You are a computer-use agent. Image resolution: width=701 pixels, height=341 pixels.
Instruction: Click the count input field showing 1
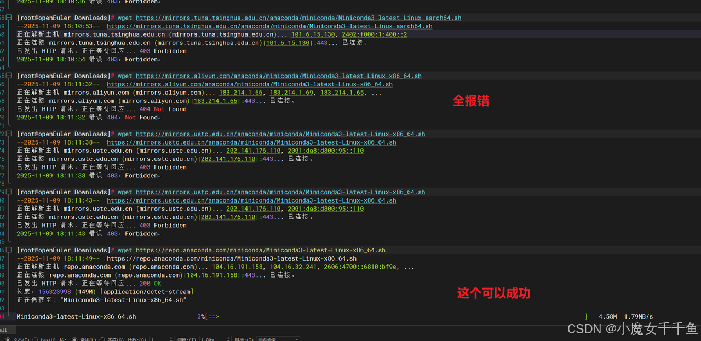point(162,339)
